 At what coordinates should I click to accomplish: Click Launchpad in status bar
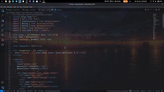(x=21, y=91)
